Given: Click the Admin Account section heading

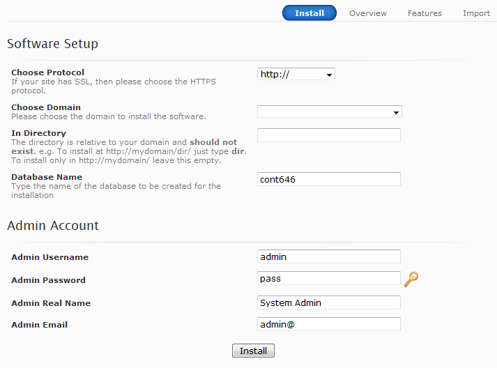Looking at the screenshot, I should coord(53,226).
